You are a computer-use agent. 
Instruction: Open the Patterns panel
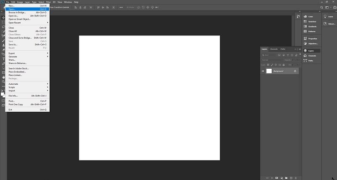point(310,31)
